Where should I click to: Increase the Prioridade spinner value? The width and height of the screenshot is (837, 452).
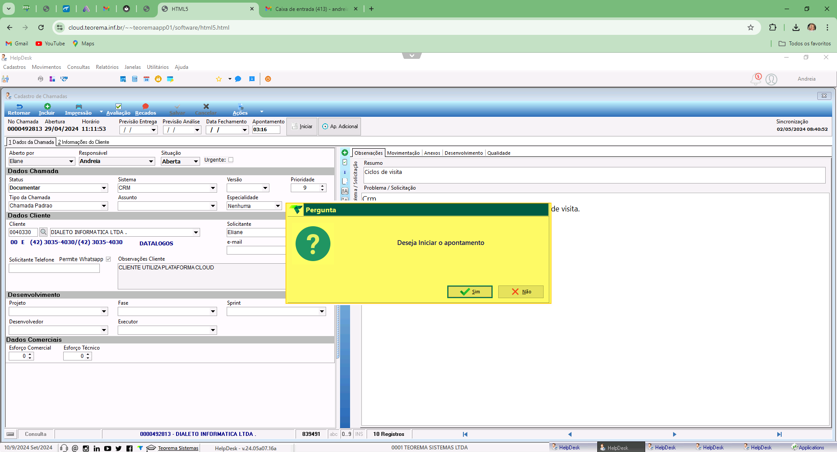(x=323, y=186)
